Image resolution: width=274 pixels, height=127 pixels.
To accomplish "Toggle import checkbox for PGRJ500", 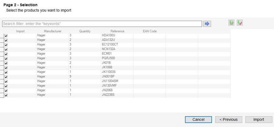I will pyautogui.click(x=6, y=59).
